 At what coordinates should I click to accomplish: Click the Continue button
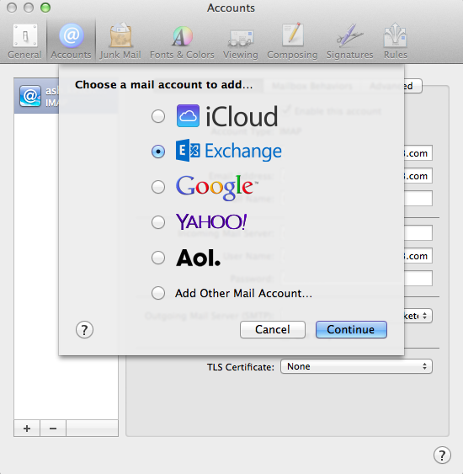point(351,329)
